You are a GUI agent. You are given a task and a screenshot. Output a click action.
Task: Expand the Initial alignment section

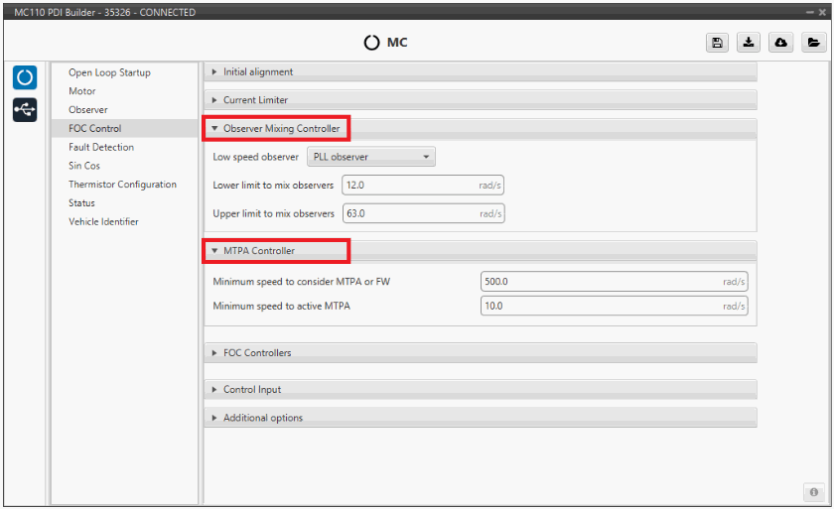click(258, 72)
